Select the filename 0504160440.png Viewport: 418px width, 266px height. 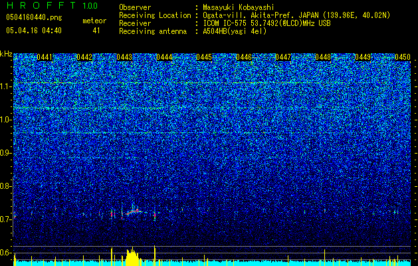pos(34,17)
